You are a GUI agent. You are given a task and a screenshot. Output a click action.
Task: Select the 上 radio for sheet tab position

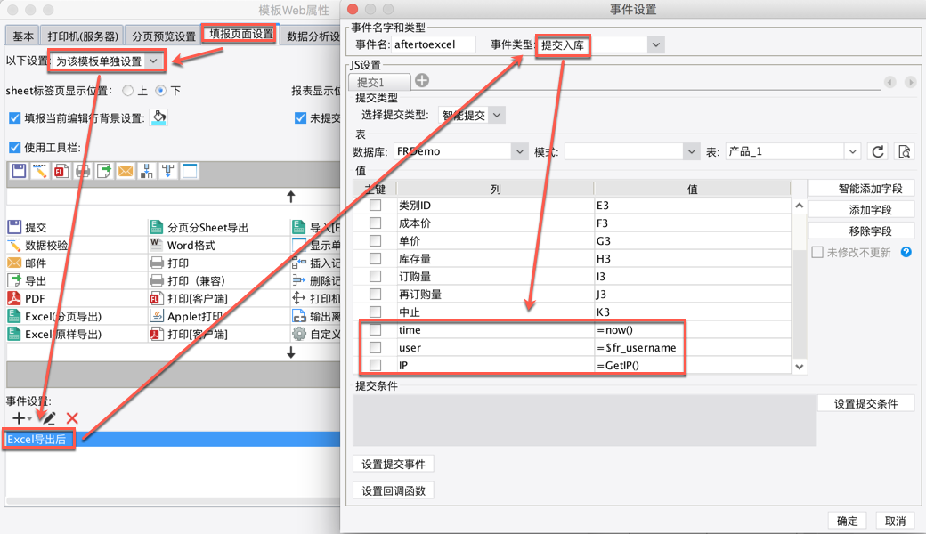(127, 91)
